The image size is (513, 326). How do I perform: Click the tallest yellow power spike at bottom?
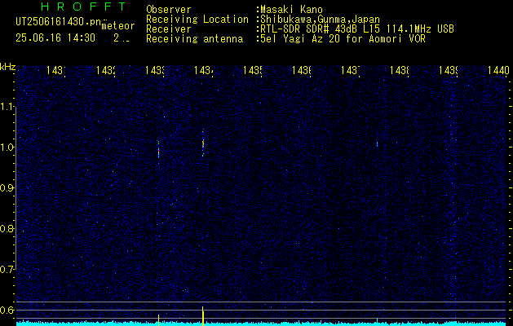(x=203, y=316)
